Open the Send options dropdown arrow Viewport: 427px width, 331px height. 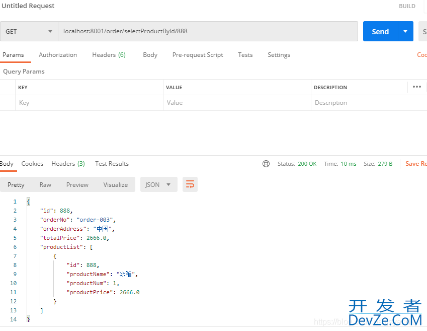[x=405, y=31]
